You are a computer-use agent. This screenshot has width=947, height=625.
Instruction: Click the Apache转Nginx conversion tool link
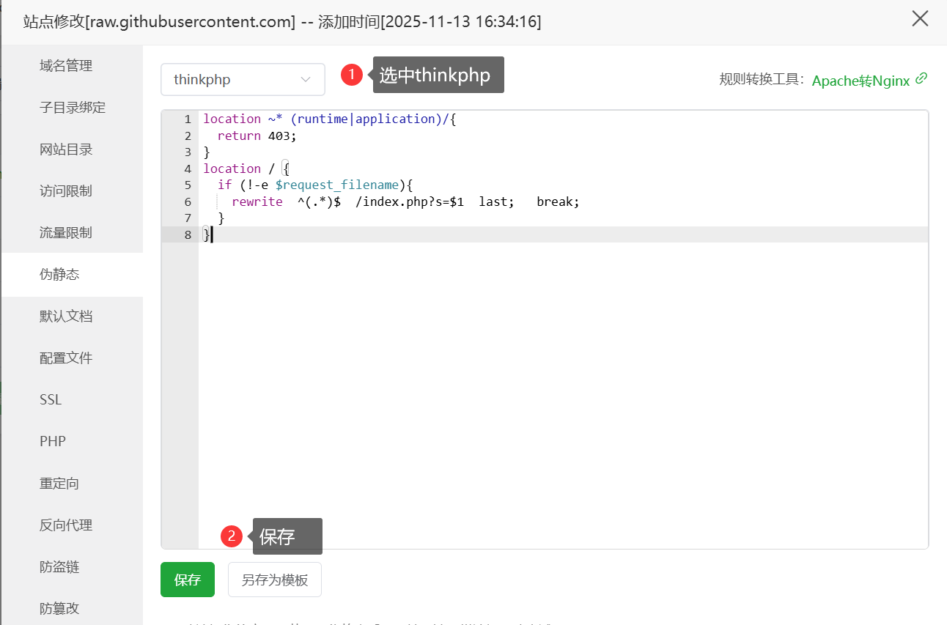[x=861, y=81]
